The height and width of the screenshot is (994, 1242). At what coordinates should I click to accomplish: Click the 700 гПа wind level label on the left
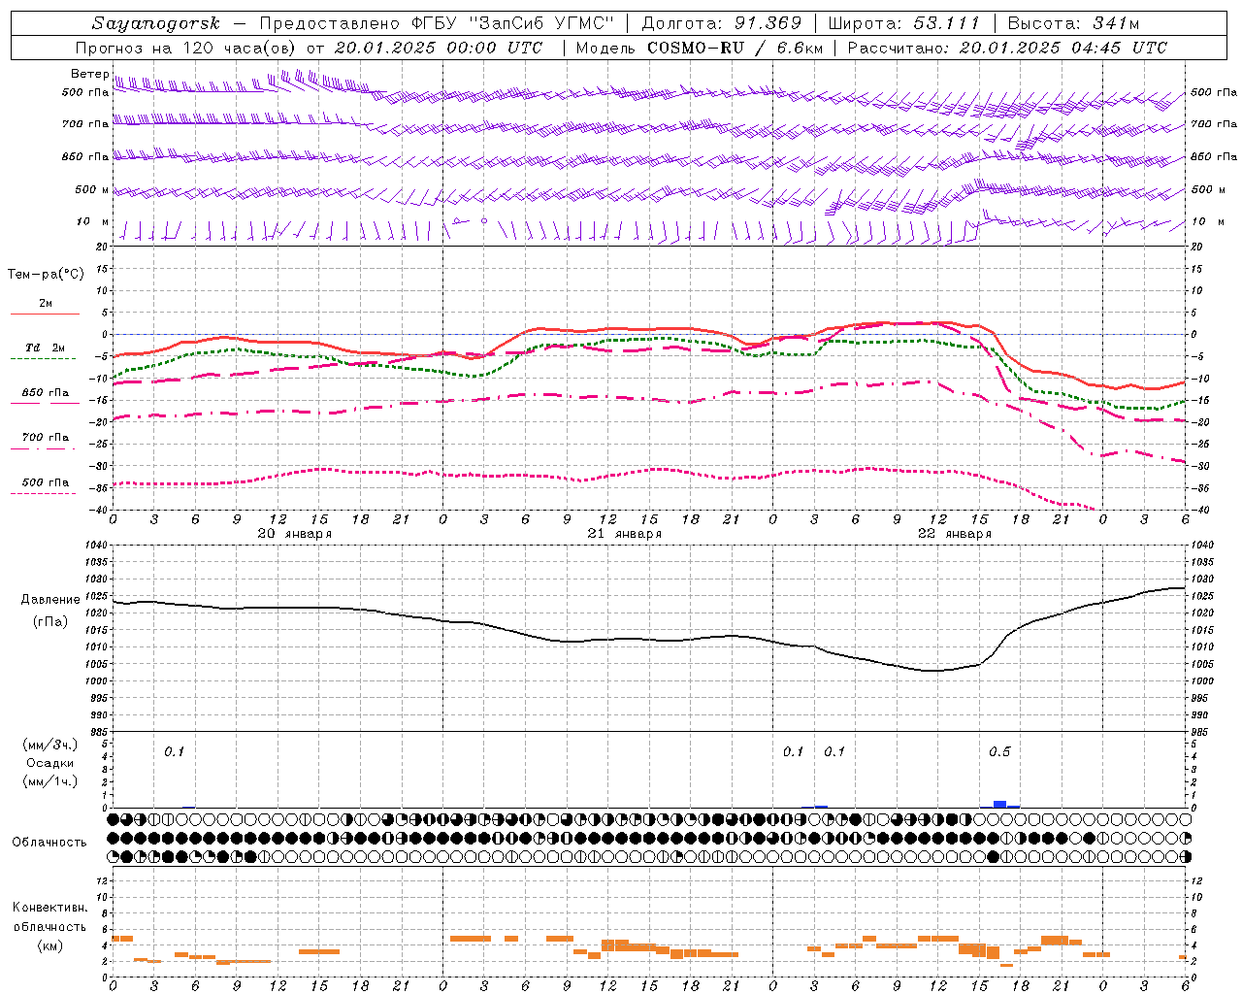(85, 124)
